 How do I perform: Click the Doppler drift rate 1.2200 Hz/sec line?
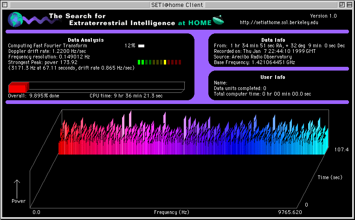click(47, 51)
